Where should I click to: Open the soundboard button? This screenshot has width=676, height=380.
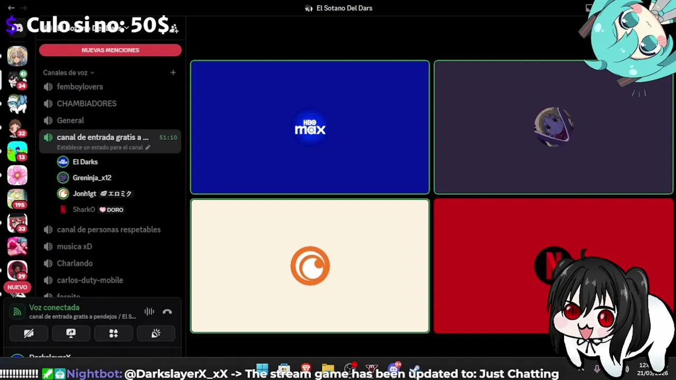pyautogui.click(x=156, y=334)
